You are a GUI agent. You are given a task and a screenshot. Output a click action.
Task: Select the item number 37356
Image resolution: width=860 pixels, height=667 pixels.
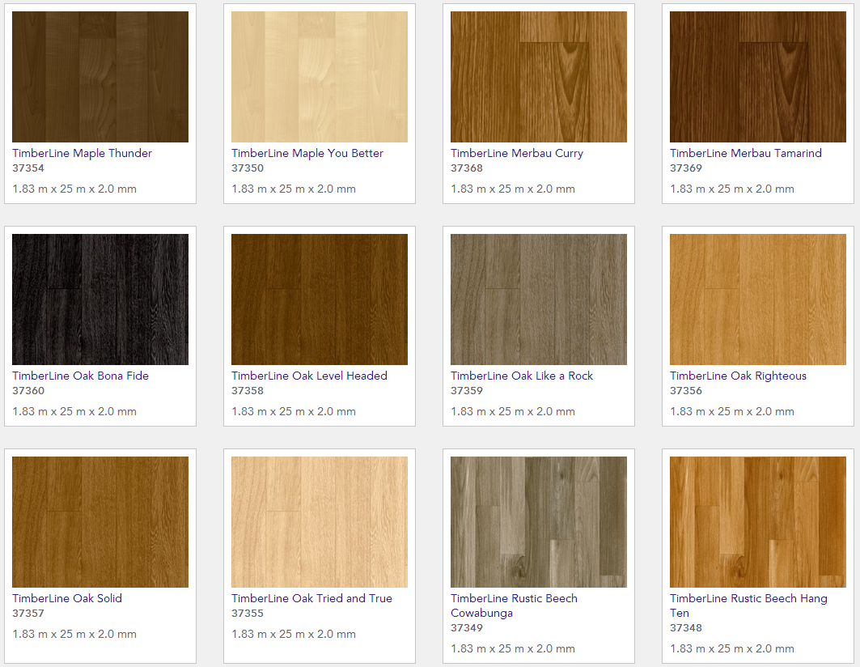click(685, 391)
